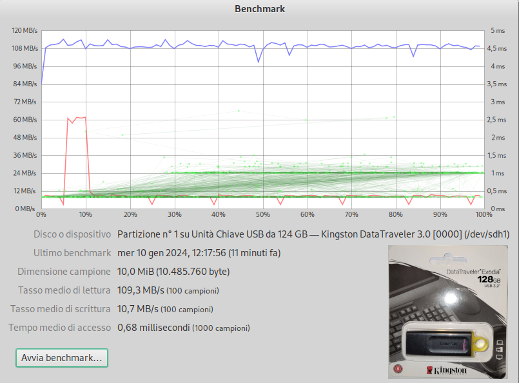
Task: Click the 128GB marking on the package
Action: pyautogui.click(x=489, y=281)
